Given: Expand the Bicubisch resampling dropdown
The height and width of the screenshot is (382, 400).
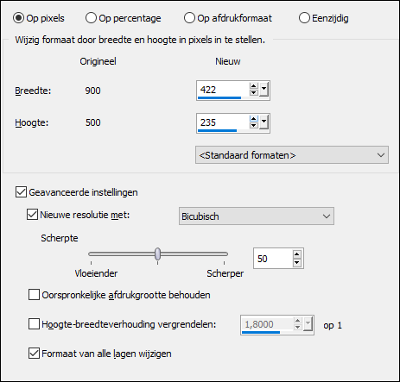Looking at the screenshot, I should pyautogui.click(x=257, y=216).
